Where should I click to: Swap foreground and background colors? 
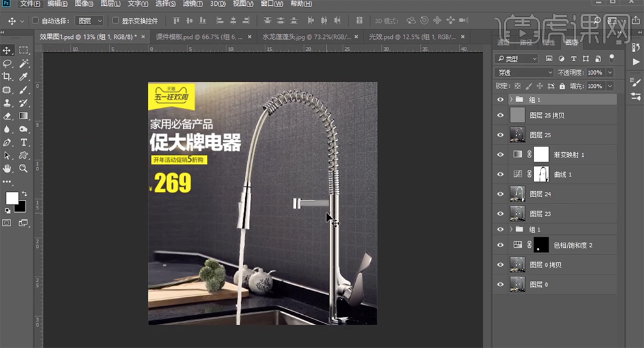[25, 194]
